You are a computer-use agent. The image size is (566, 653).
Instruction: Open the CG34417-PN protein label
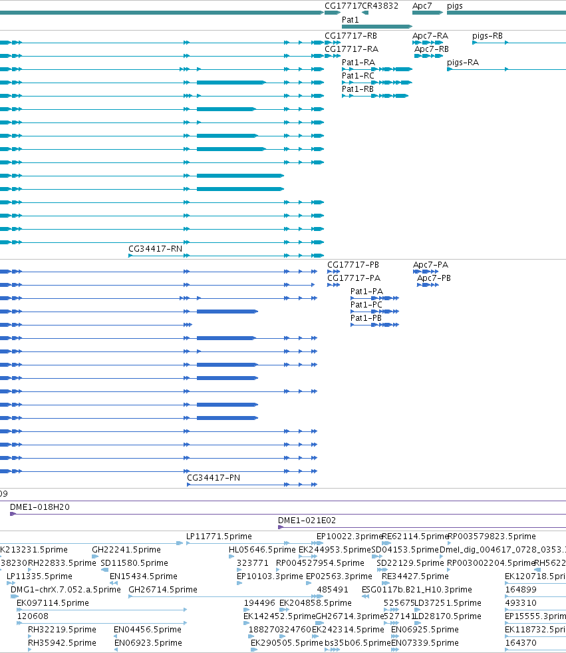tap(213, 478)
